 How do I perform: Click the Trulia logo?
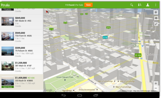pyautogui.click(x=5, y=5)
